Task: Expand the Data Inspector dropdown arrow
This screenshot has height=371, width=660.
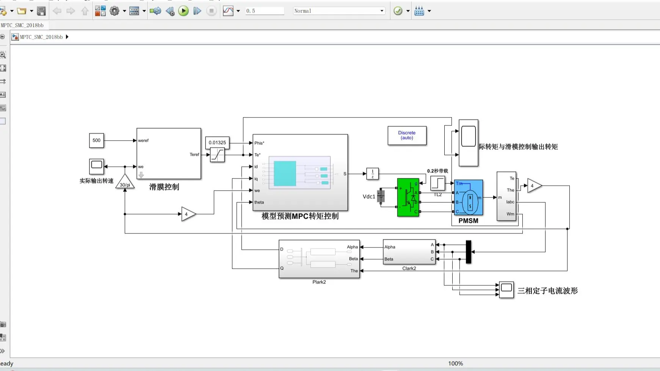Action: 238,11
